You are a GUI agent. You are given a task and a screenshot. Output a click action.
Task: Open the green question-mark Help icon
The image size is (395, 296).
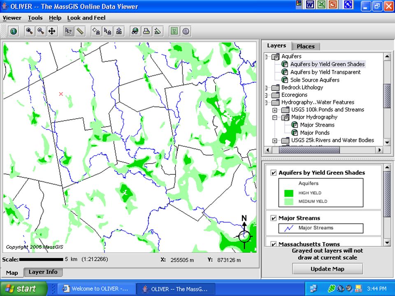tap(174, 31)
